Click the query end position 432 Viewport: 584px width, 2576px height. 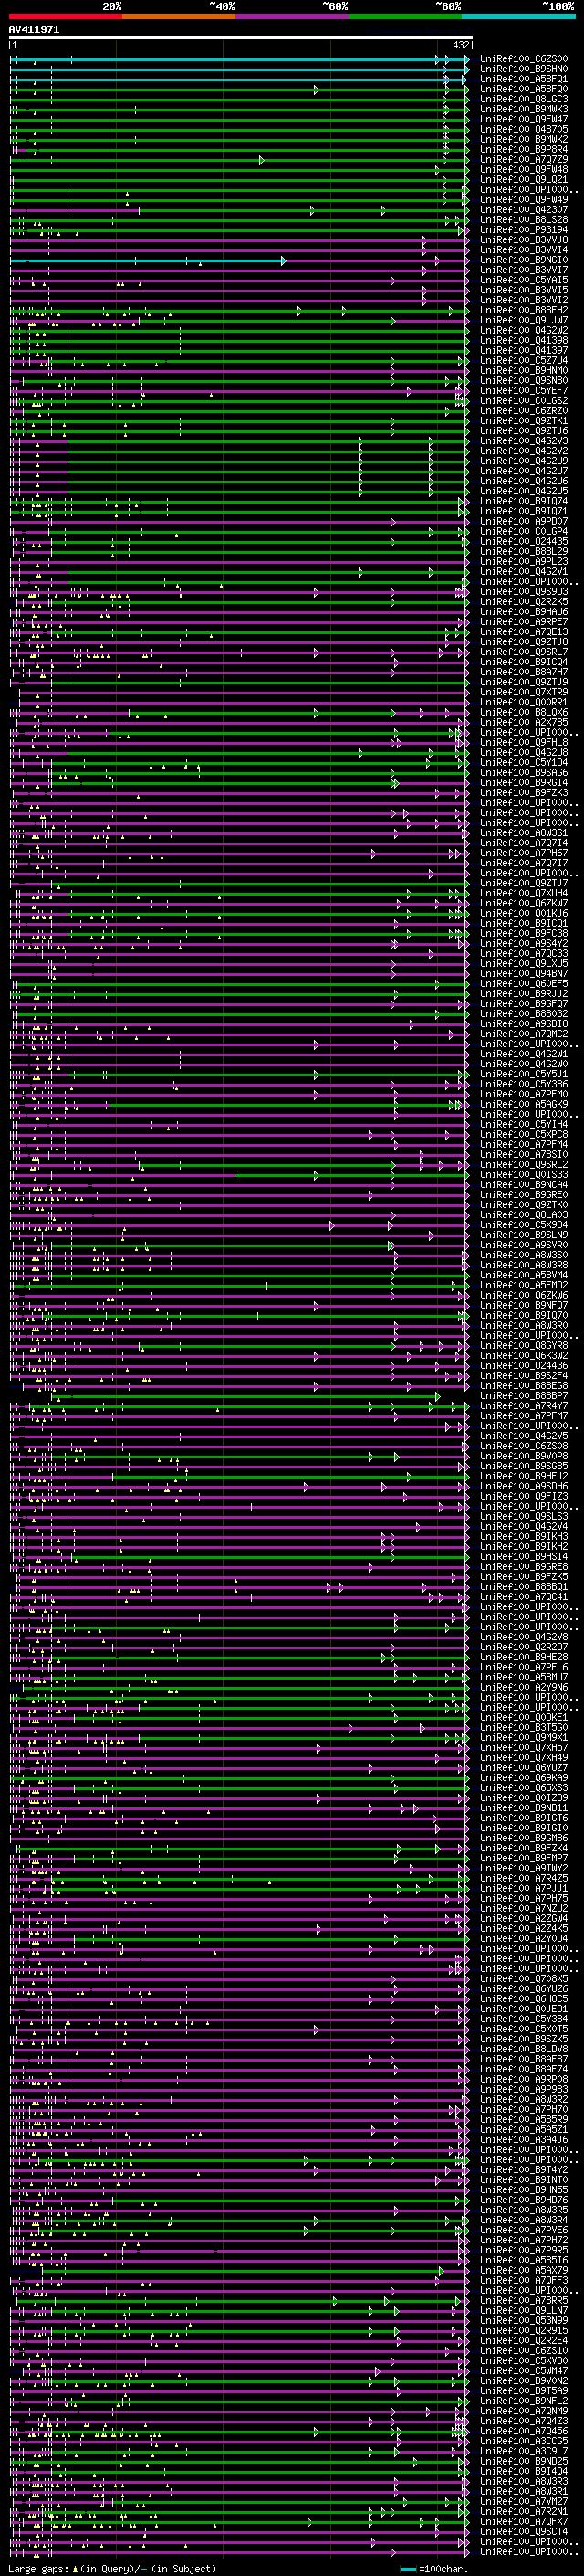460,45
